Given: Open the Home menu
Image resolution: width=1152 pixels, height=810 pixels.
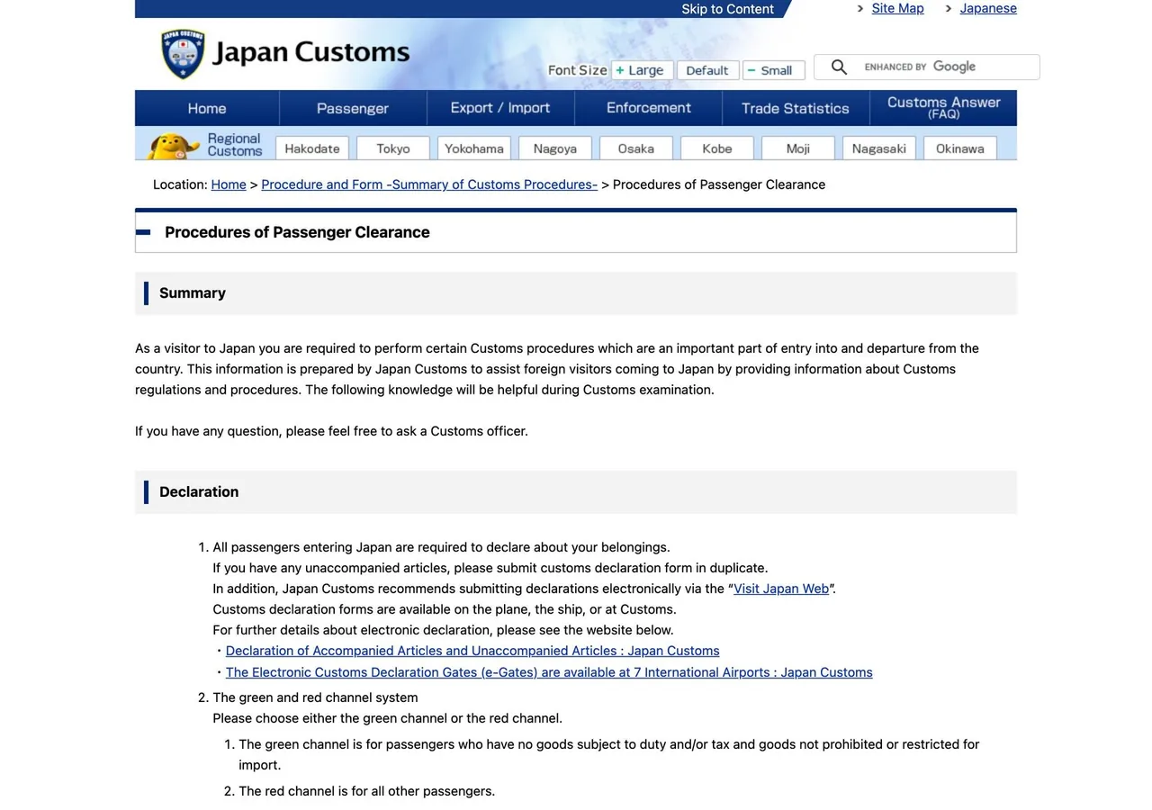Looking at the screenshot, I should [207, 108].
